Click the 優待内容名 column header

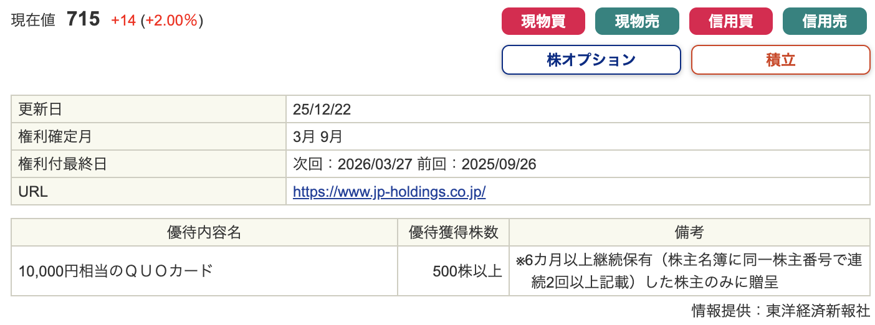(204, 233)
